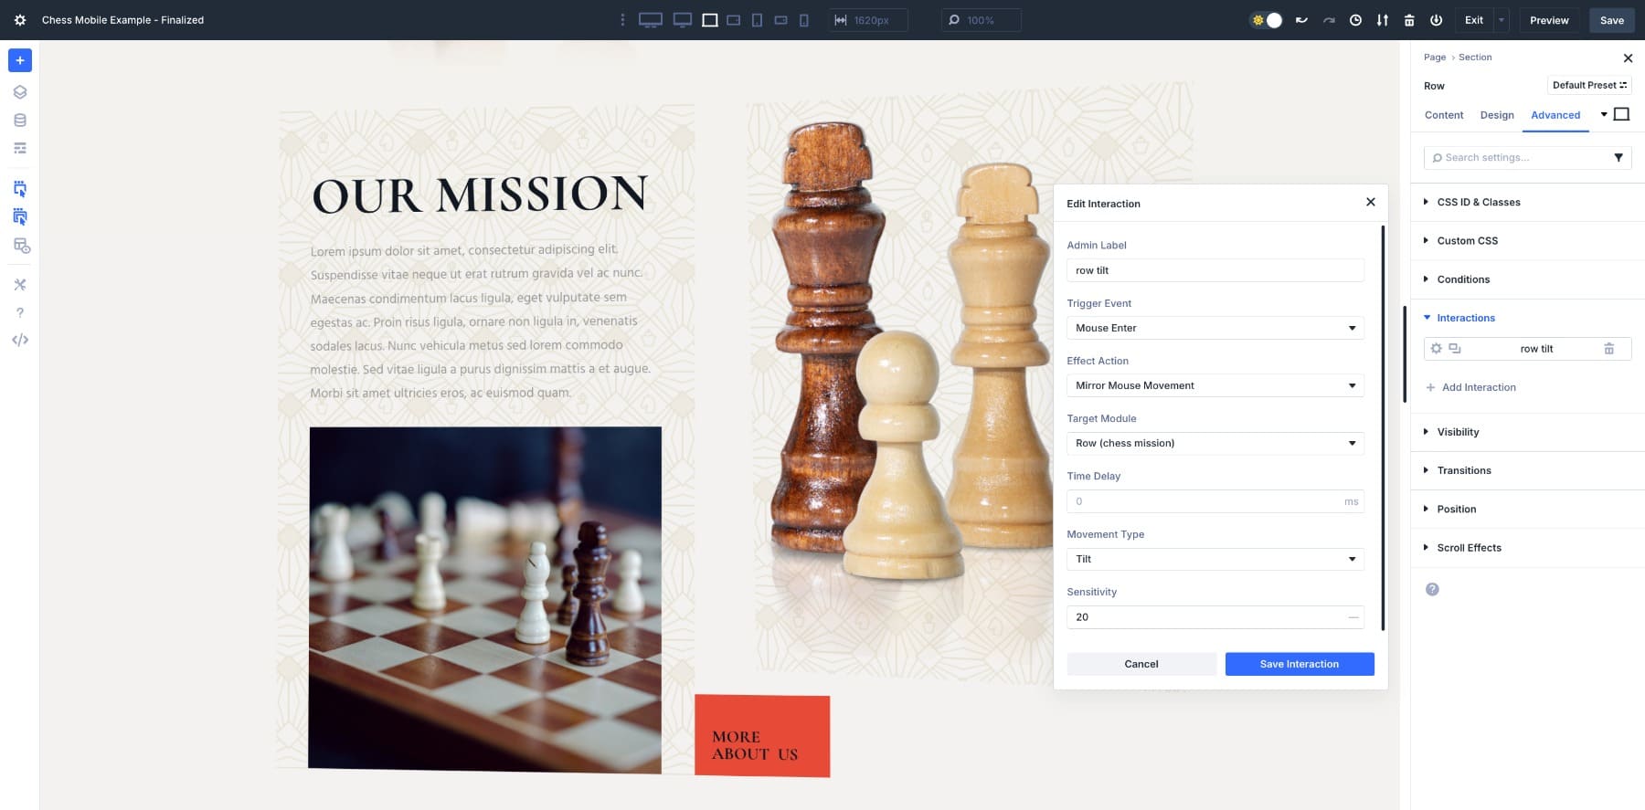The width and height of the screenshot is (1645, 810).
Task: Open the Movement Type dropdown
Action: (x=1215, y=559)
